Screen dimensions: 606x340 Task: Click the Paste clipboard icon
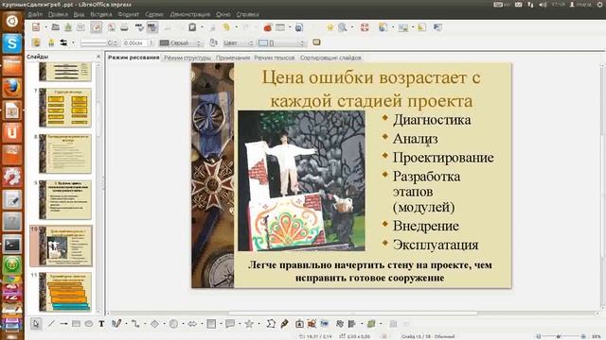pyautogui.click(x=192, y=27)
